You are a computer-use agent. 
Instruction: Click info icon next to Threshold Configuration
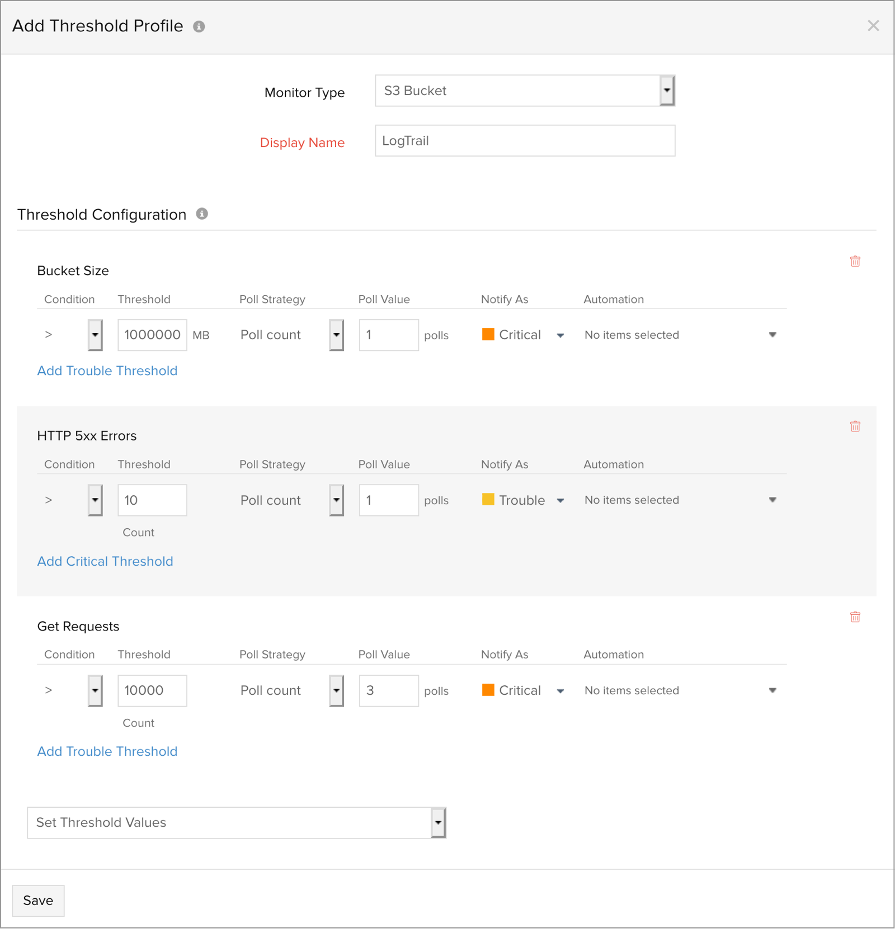click(202, 214)
